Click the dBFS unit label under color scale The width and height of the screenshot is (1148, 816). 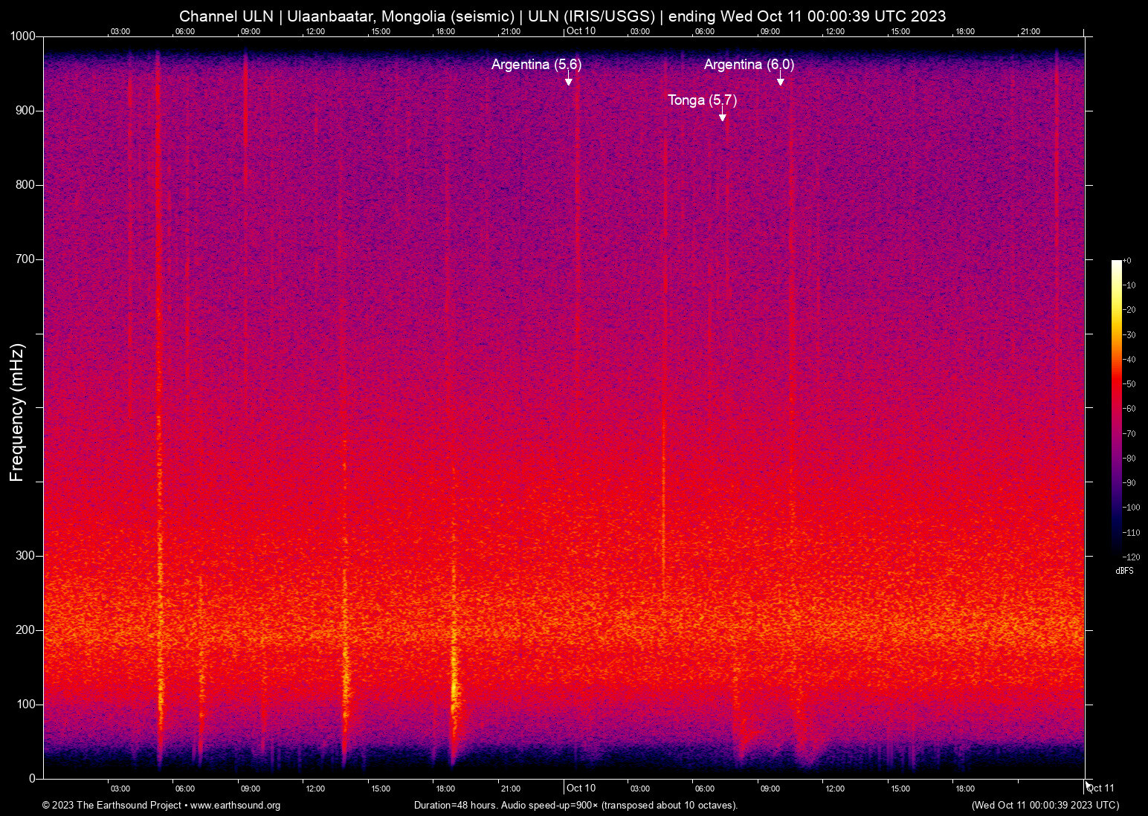1124,571
